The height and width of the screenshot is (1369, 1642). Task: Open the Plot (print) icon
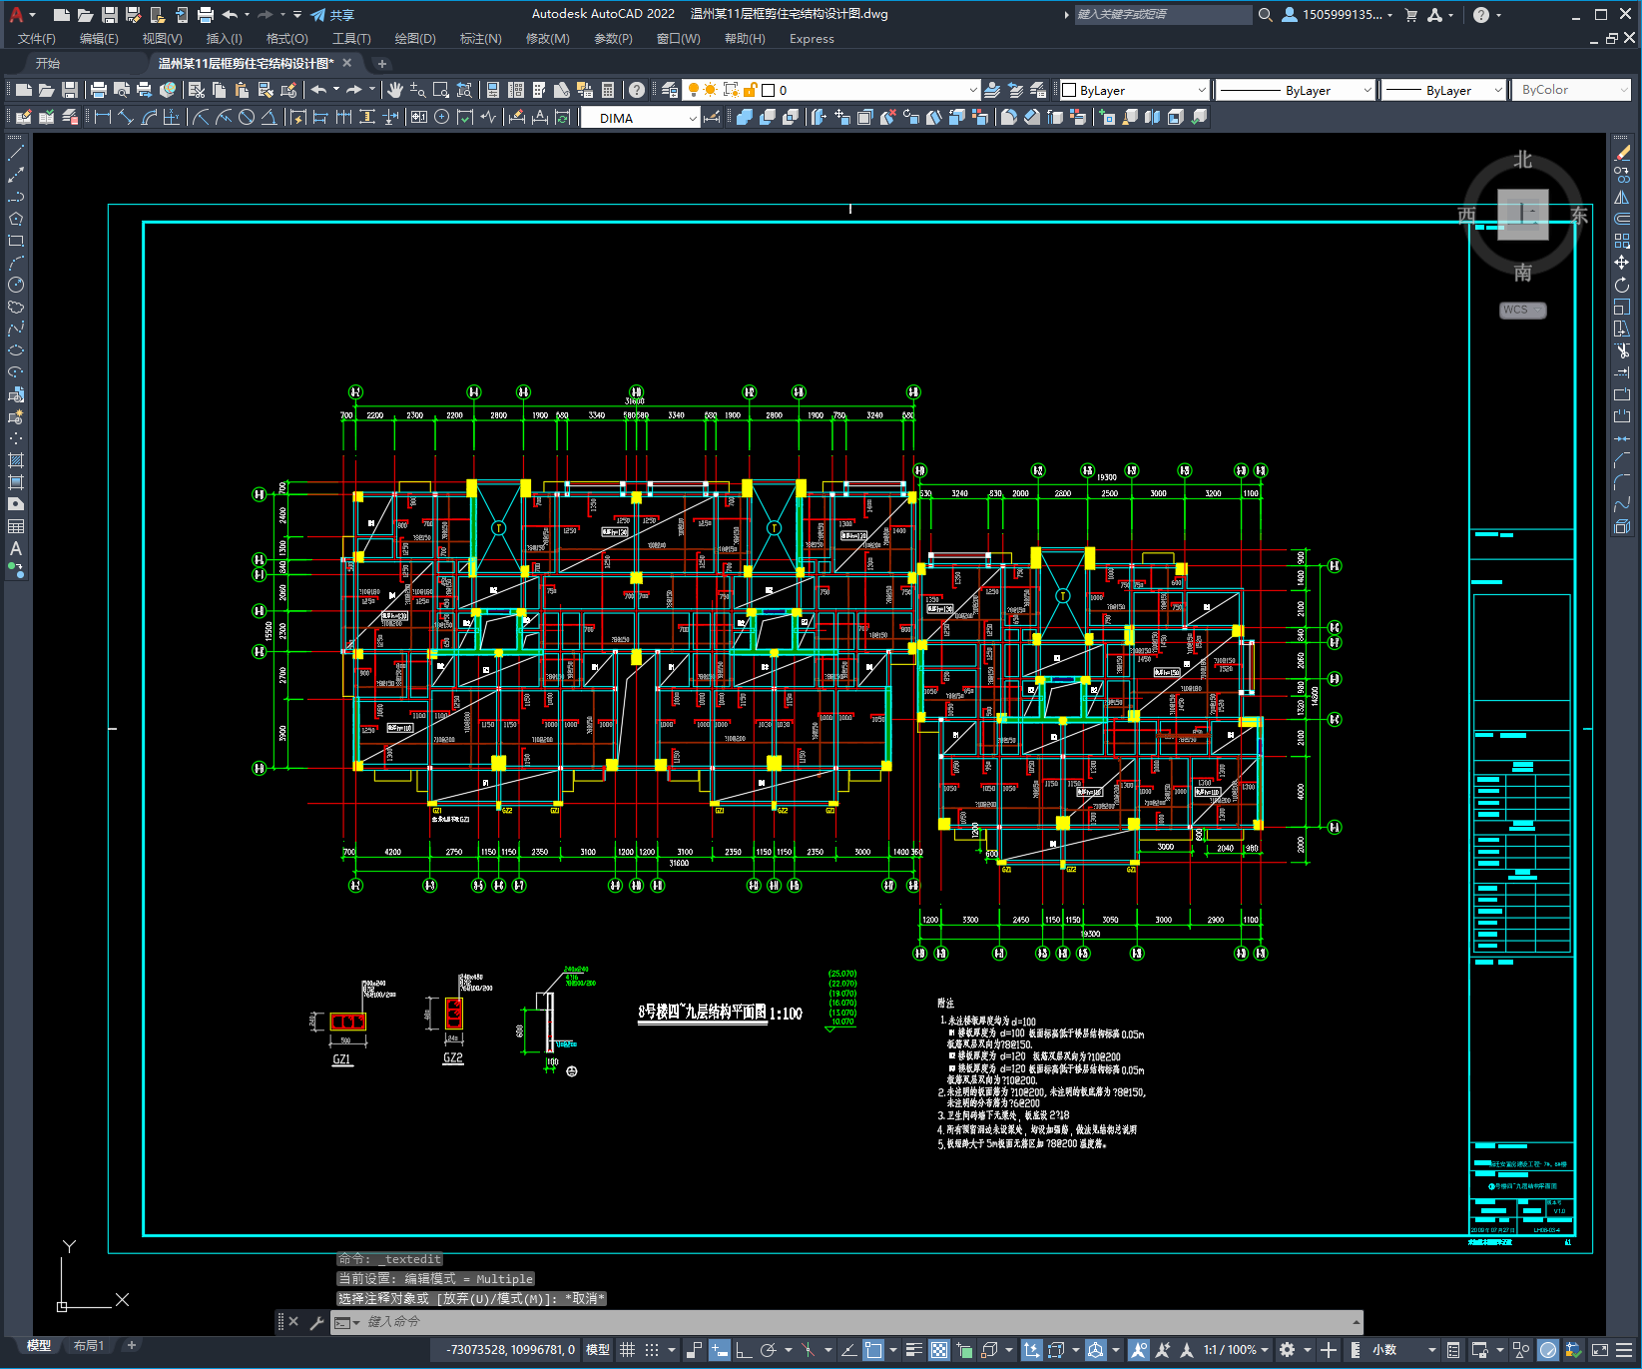[99, 90]
